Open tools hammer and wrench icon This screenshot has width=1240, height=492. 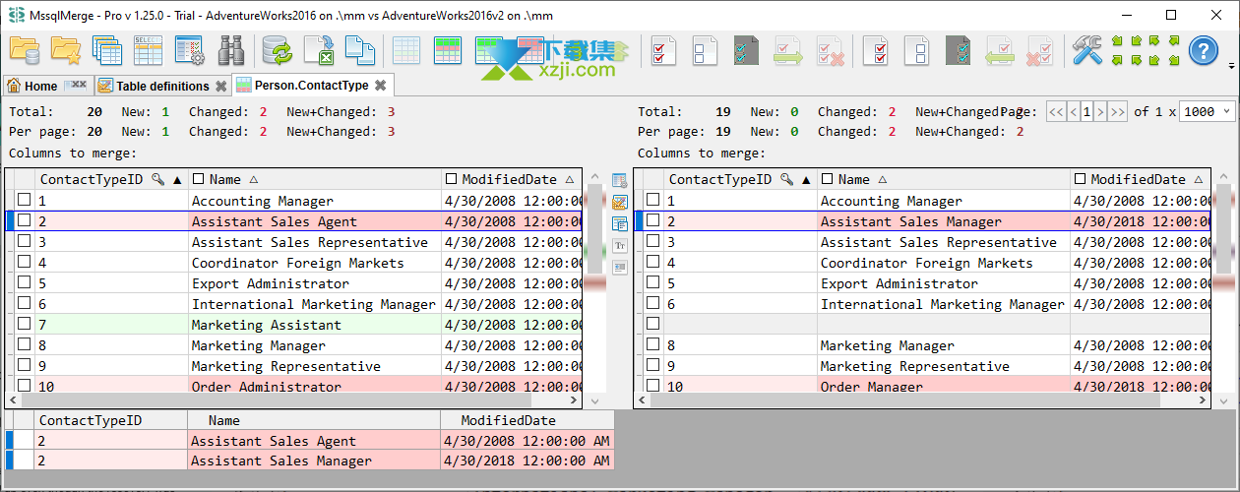point(1087,50)
